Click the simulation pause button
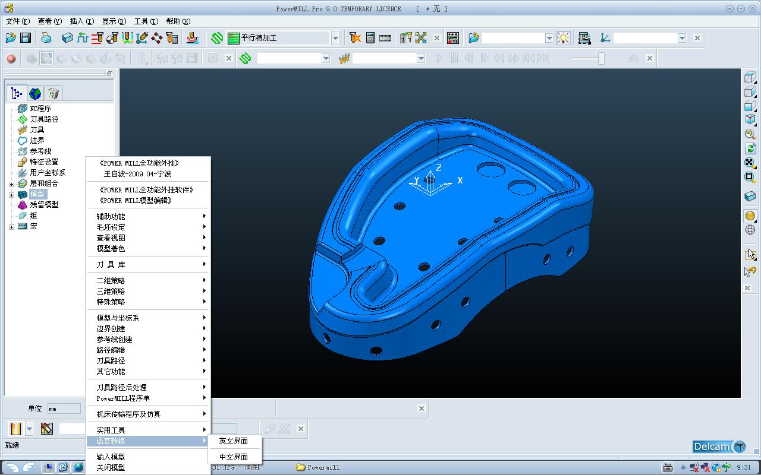The height and width of the screenshot is (475, 761). [x=454, y=58]
